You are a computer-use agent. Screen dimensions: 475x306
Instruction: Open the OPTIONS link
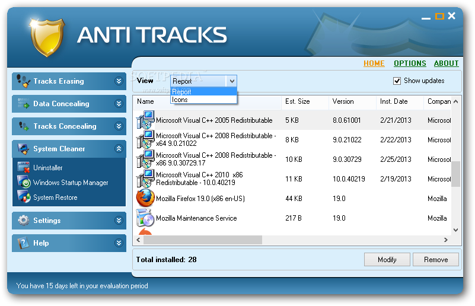point(410,63)
